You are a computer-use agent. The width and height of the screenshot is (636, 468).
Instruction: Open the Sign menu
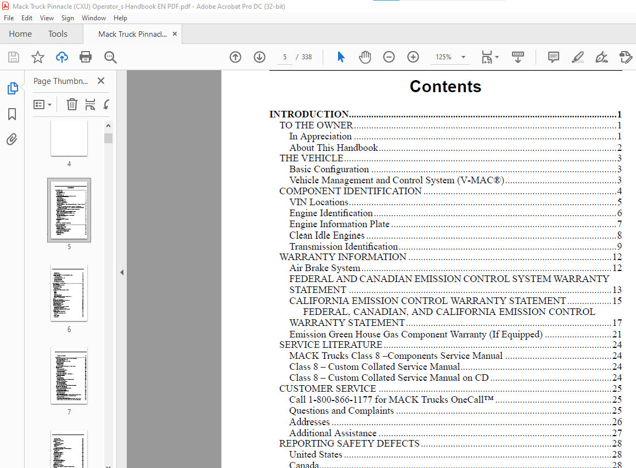pyautogui.click(x=67, y=18)
